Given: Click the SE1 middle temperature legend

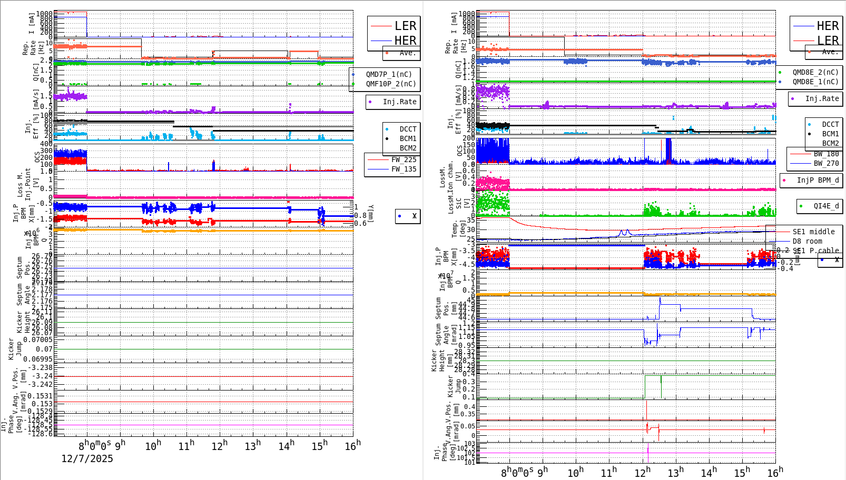Looking at the screenshot, I should coord(814,232).
